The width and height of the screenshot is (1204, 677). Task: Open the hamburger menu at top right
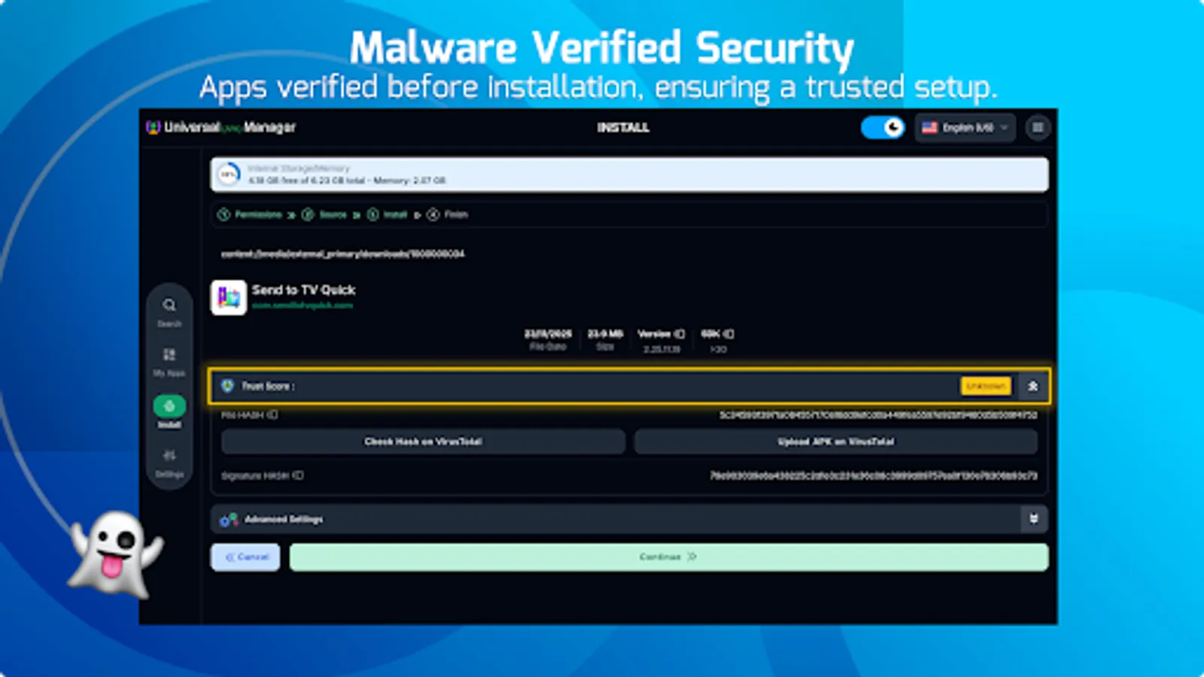point(1038,128)
